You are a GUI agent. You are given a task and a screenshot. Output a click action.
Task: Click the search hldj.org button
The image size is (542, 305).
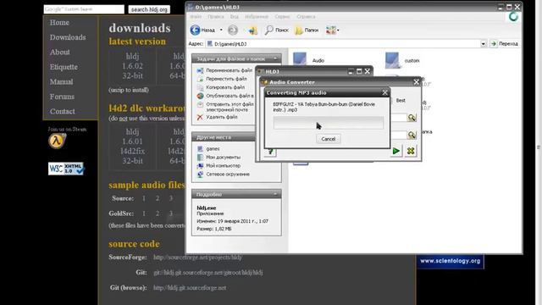(x=149, y=9)
